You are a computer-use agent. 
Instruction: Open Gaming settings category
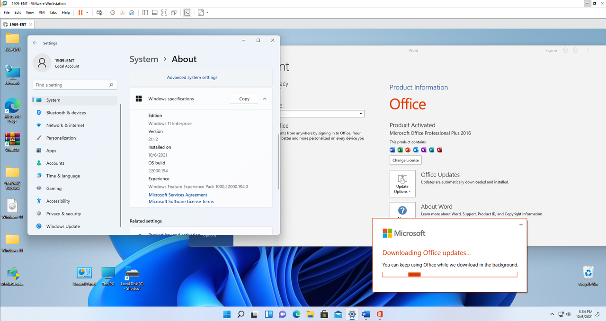75,188
